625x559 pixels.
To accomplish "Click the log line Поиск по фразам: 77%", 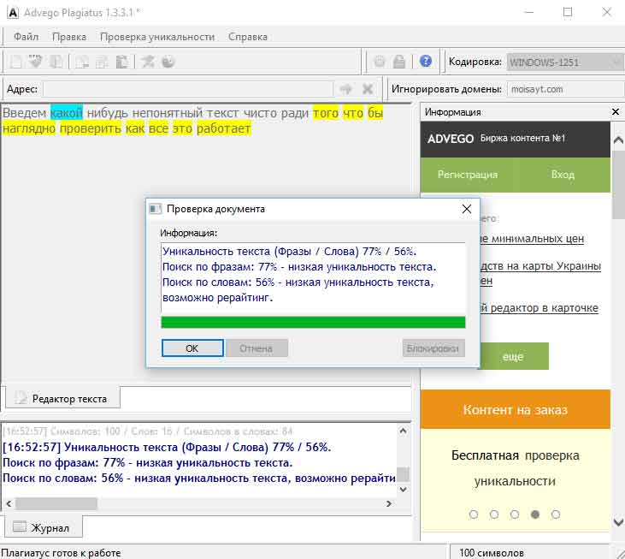I will [x=147, y=463].
